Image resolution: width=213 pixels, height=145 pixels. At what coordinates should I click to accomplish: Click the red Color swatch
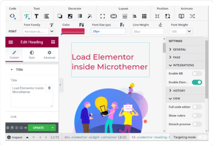73,31
